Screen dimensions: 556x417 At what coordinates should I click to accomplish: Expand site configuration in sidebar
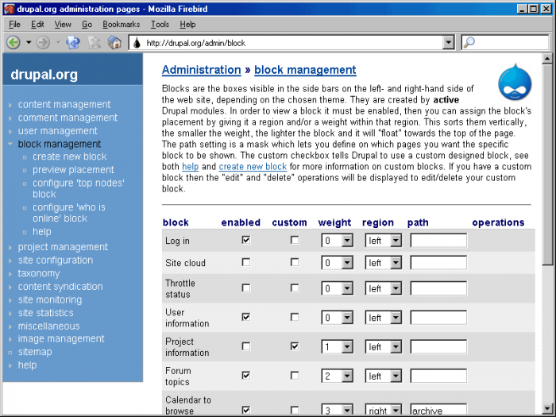56,260
